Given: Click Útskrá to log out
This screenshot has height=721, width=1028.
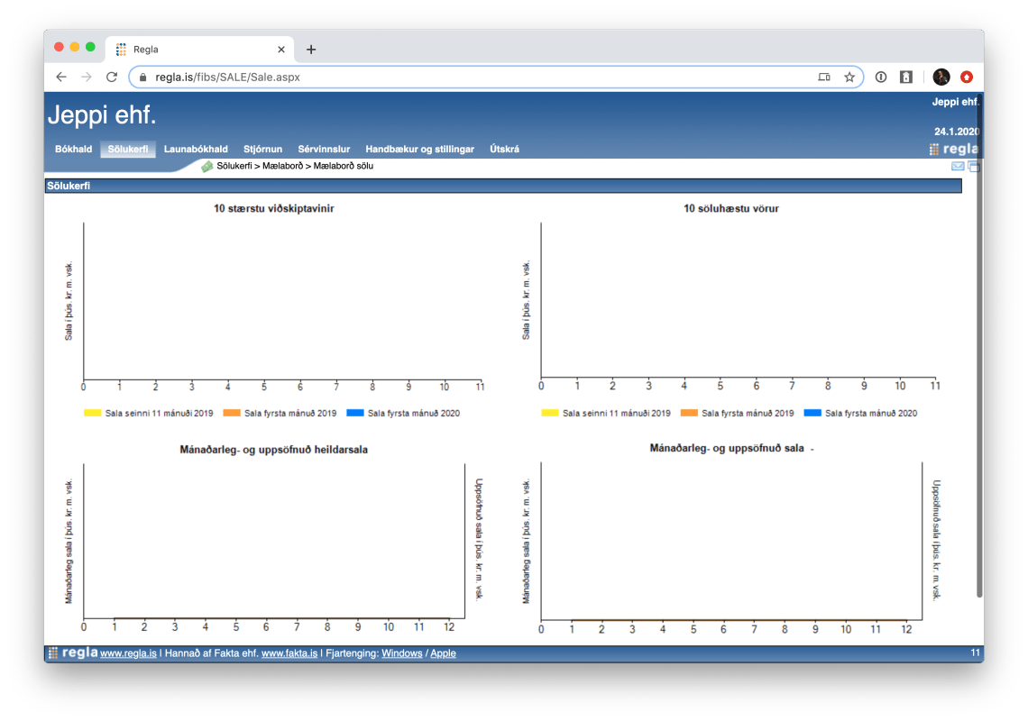Looking at the screenshot, I should coord(504,150).
